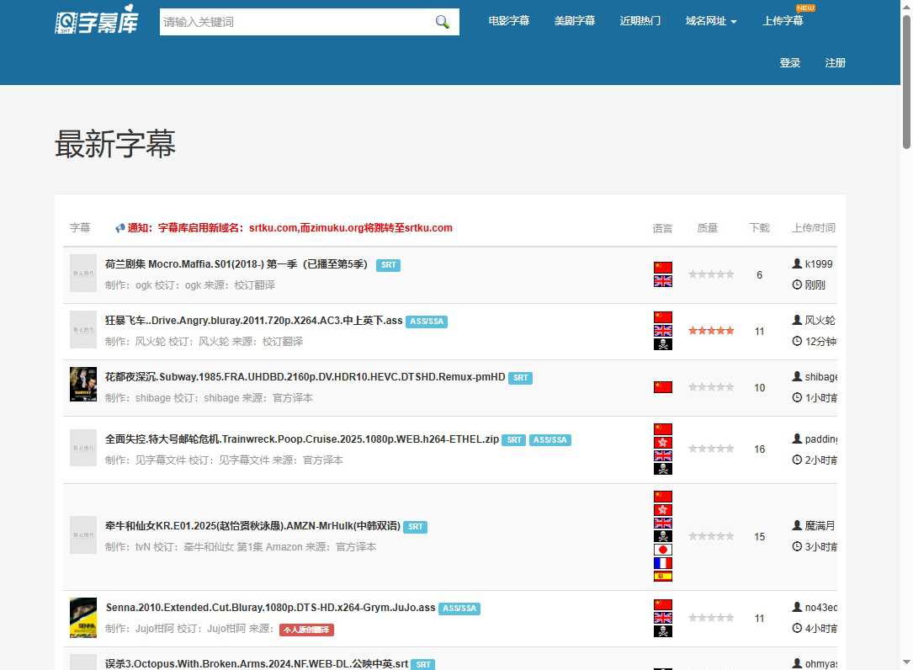Click the page vertical scrollbar
The image size is (913, 670).
906,82
